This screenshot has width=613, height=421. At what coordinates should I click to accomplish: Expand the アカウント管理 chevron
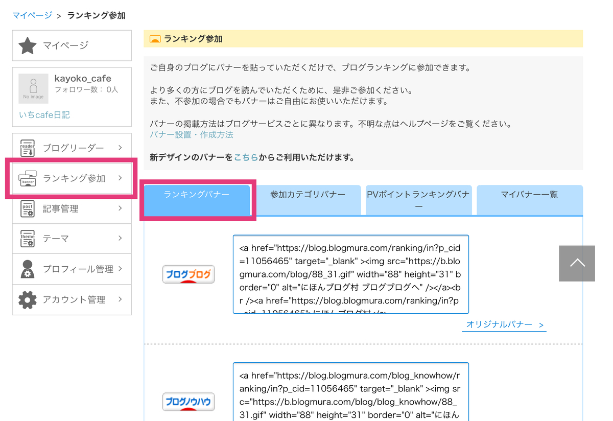[120, 299]
